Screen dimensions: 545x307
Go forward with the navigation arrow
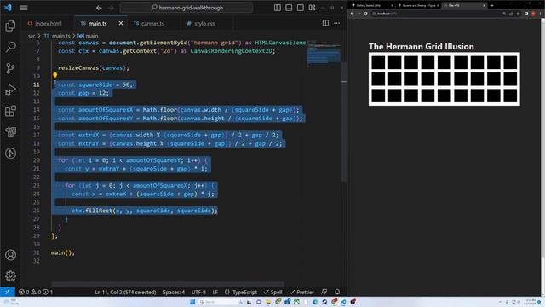point(111,8)
